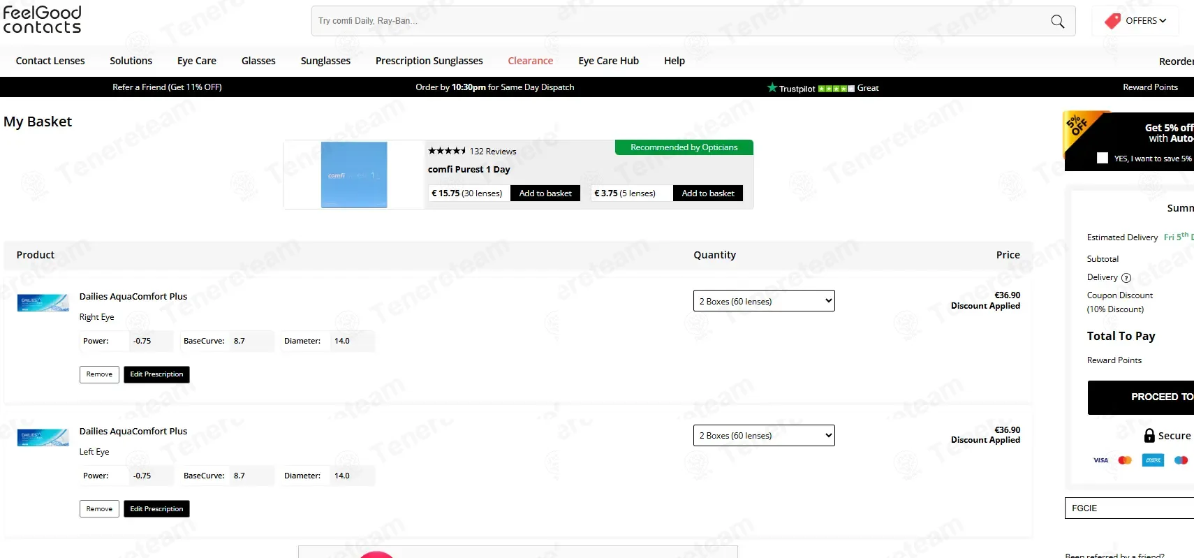The image size is (1194, 558).
Task: Open the Solutions menu
Action: coord(131,61)
